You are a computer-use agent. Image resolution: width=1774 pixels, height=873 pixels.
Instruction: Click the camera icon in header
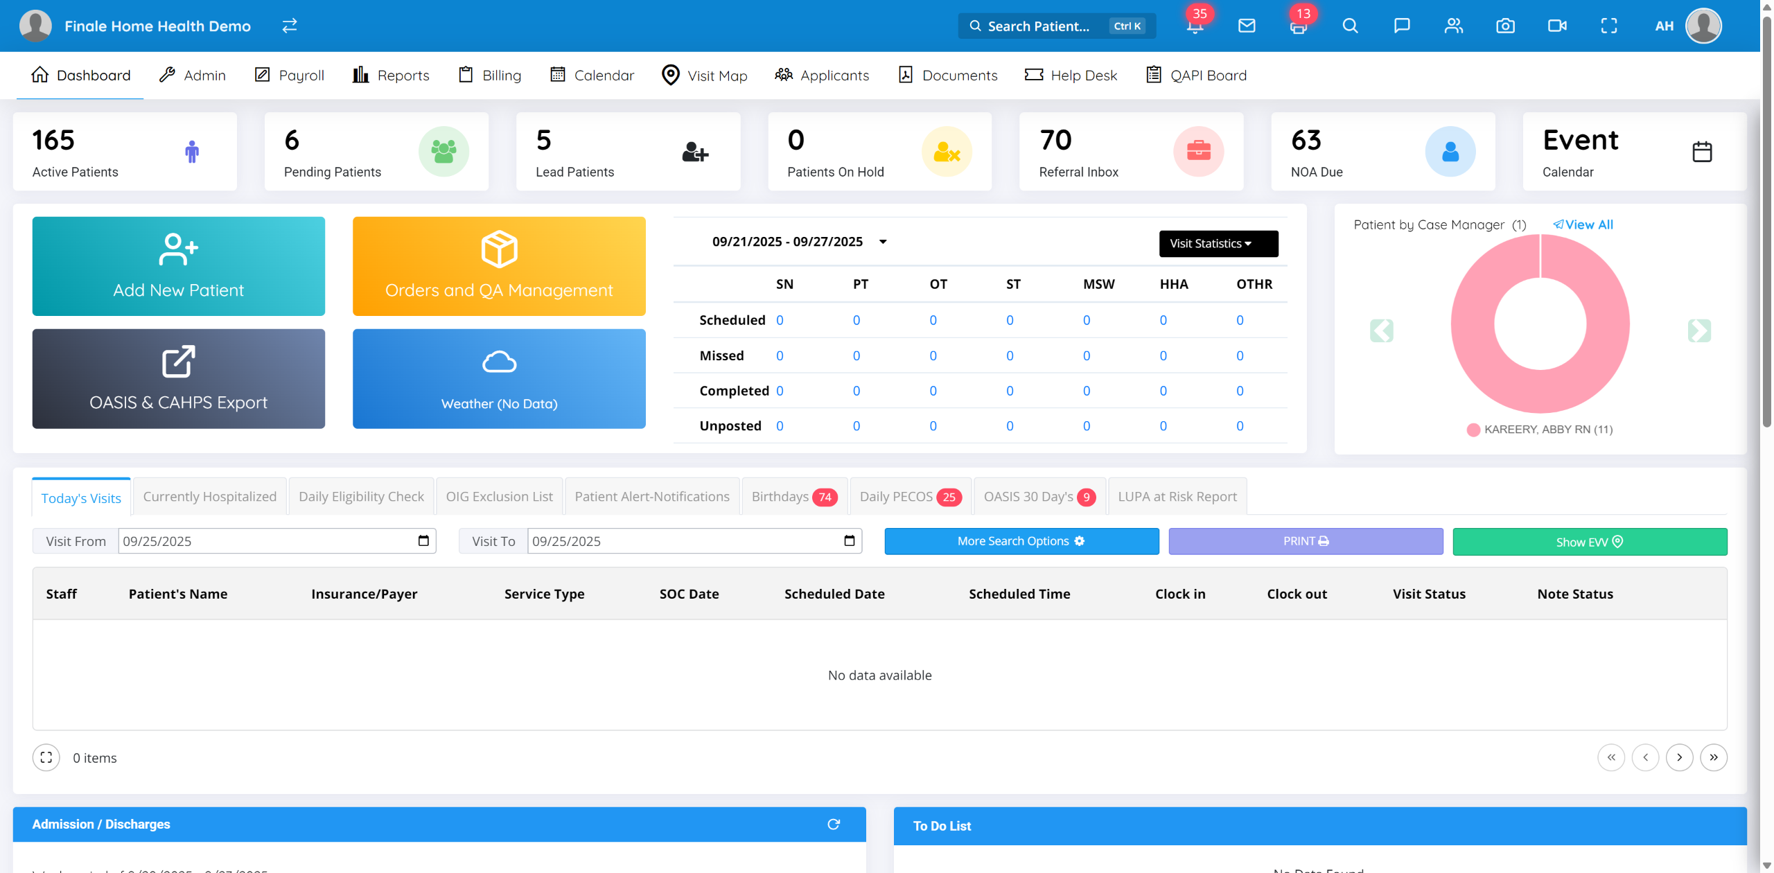point(1505,26)
